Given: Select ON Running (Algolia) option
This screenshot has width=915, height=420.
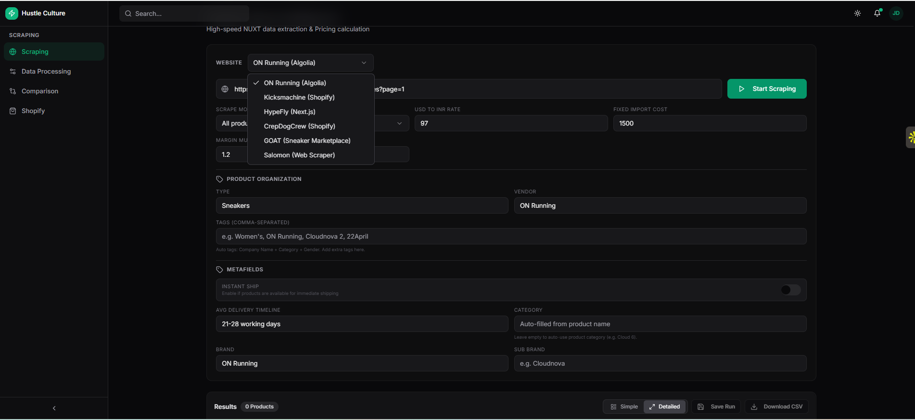Looking at the screenshot, I should pos(311,83).
